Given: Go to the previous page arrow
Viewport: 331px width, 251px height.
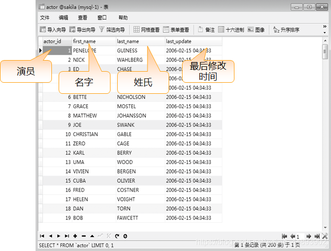Looking at the screenshot, I should coord(293,236).
